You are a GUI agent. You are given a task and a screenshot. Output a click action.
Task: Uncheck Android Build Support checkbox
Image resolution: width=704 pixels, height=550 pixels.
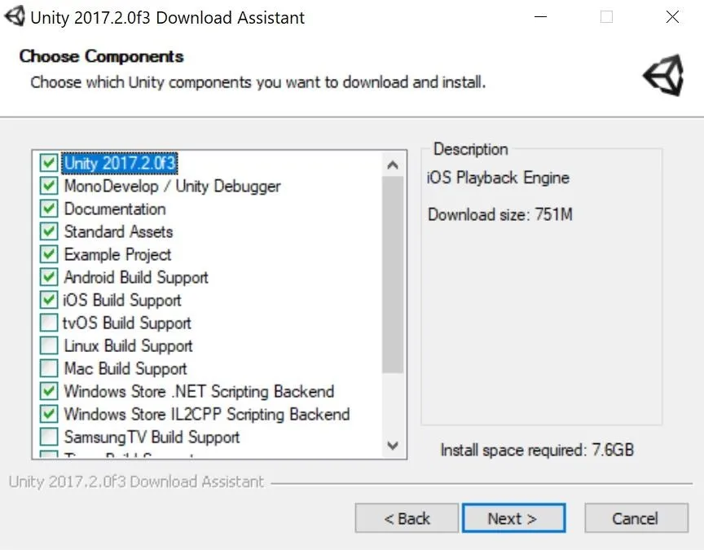49,277
